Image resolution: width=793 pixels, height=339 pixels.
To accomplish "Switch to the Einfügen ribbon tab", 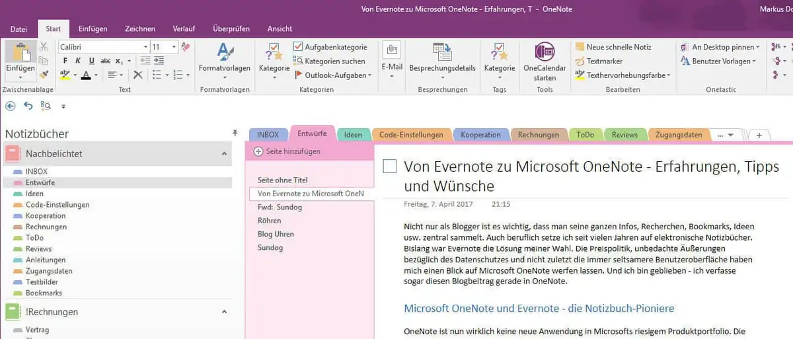I will coord(93,29).
